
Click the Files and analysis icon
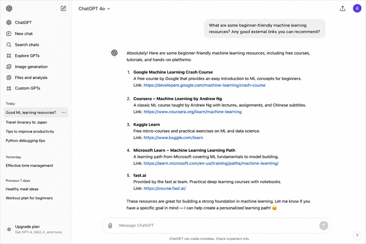[x=9, y=78]
